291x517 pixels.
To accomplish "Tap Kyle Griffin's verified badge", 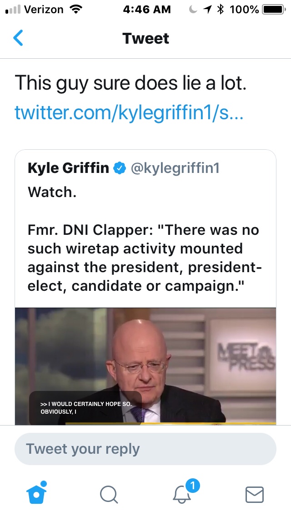I will 120,168.
